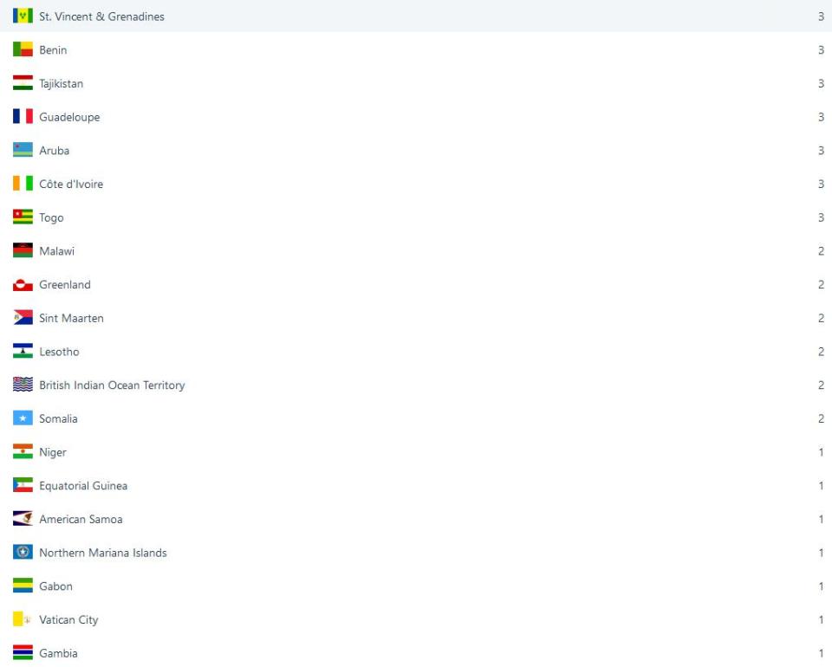Viewport: 832px width, 667px height.
Task: Click the Gabon flag icon
Action: 23,586
